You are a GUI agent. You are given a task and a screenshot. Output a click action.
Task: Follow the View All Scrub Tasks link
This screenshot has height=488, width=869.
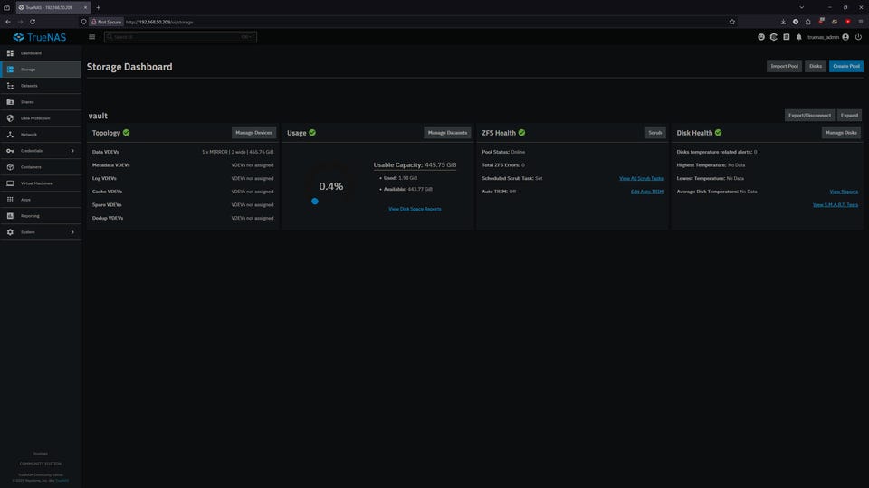641,178
